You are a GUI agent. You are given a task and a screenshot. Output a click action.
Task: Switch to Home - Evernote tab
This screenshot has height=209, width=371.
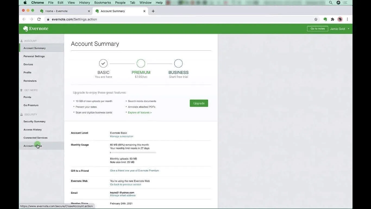65,11
